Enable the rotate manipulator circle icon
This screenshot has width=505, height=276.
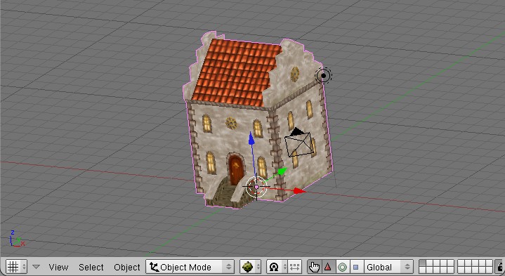pyautogui.click(x=342, y=267)
